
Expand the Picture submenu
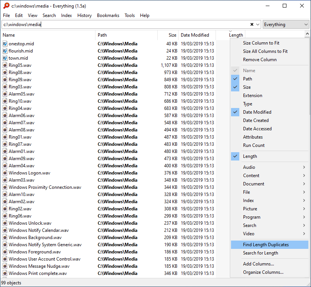click(x=269, y=209)
